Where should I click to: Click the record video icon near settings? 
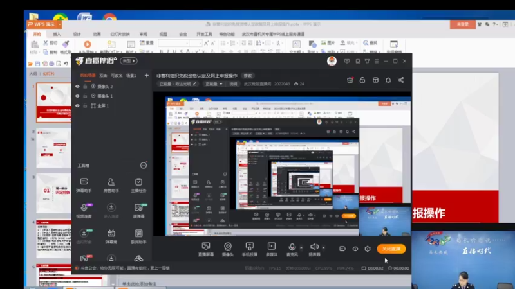(x=342, y=249)
